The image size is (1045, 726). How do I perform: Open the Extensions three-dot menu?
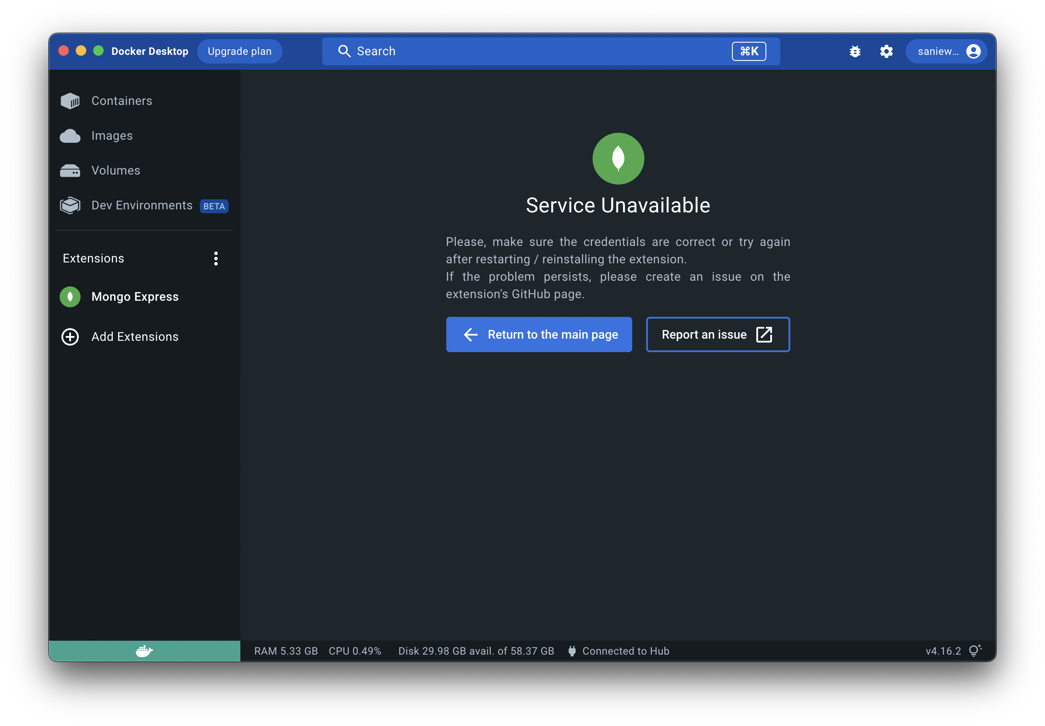216,259
